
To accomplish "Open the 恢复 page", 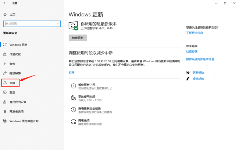I will point(12,83).
